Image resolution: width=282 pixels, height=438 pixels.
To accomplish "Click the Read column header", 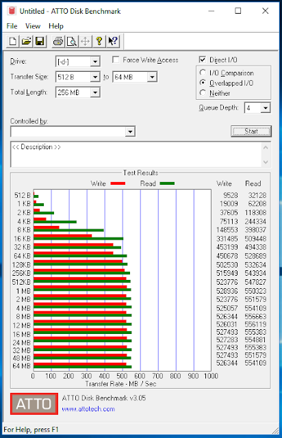I will coord(253,183).
